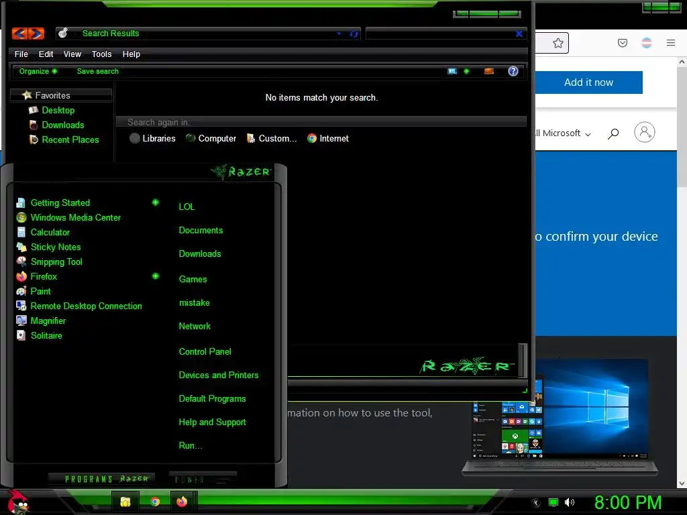Open the mistake folder link
The width and height of the screenshot is (687, 515).
pos(194,302)
